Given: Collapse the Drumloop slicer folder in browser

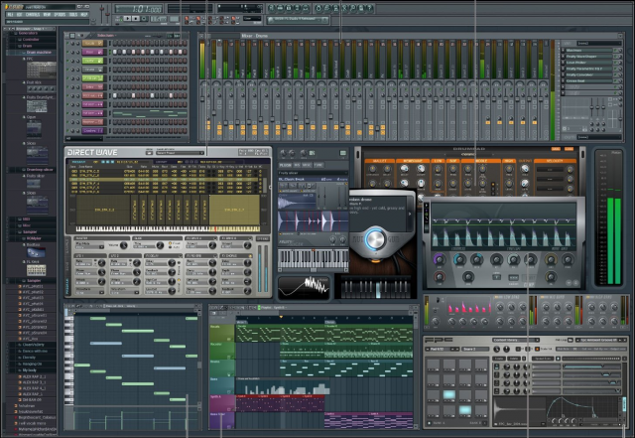Looking at the screenshot, I should click(x=38, y=169).
